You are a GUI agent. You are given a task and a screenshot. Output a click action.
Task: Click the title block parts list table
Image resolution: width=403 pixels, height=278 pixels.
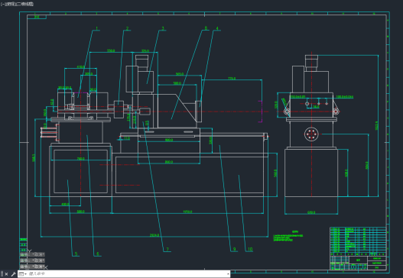pyautogui.click(x=358, y=241)
